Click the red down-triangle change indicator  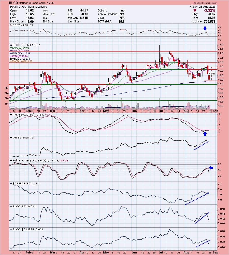click(x=195, y=10)
